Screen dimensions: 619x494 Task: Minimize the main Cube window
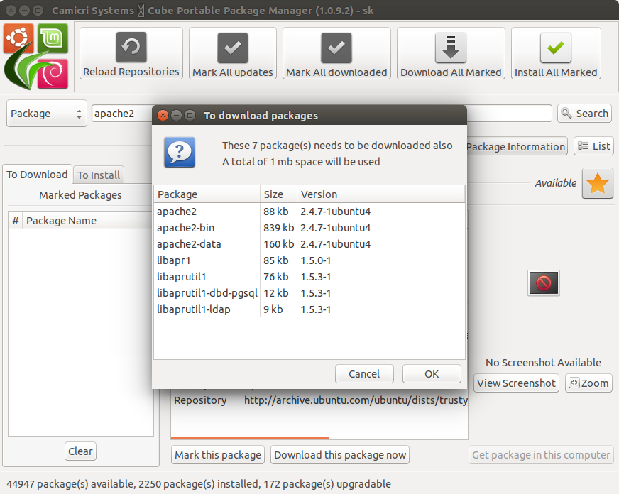[24, 10]
